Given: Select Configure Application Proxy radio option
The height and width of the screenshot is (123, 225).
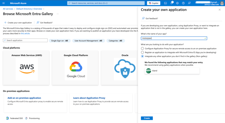Looking at the screenshot, I should point(142,49).
